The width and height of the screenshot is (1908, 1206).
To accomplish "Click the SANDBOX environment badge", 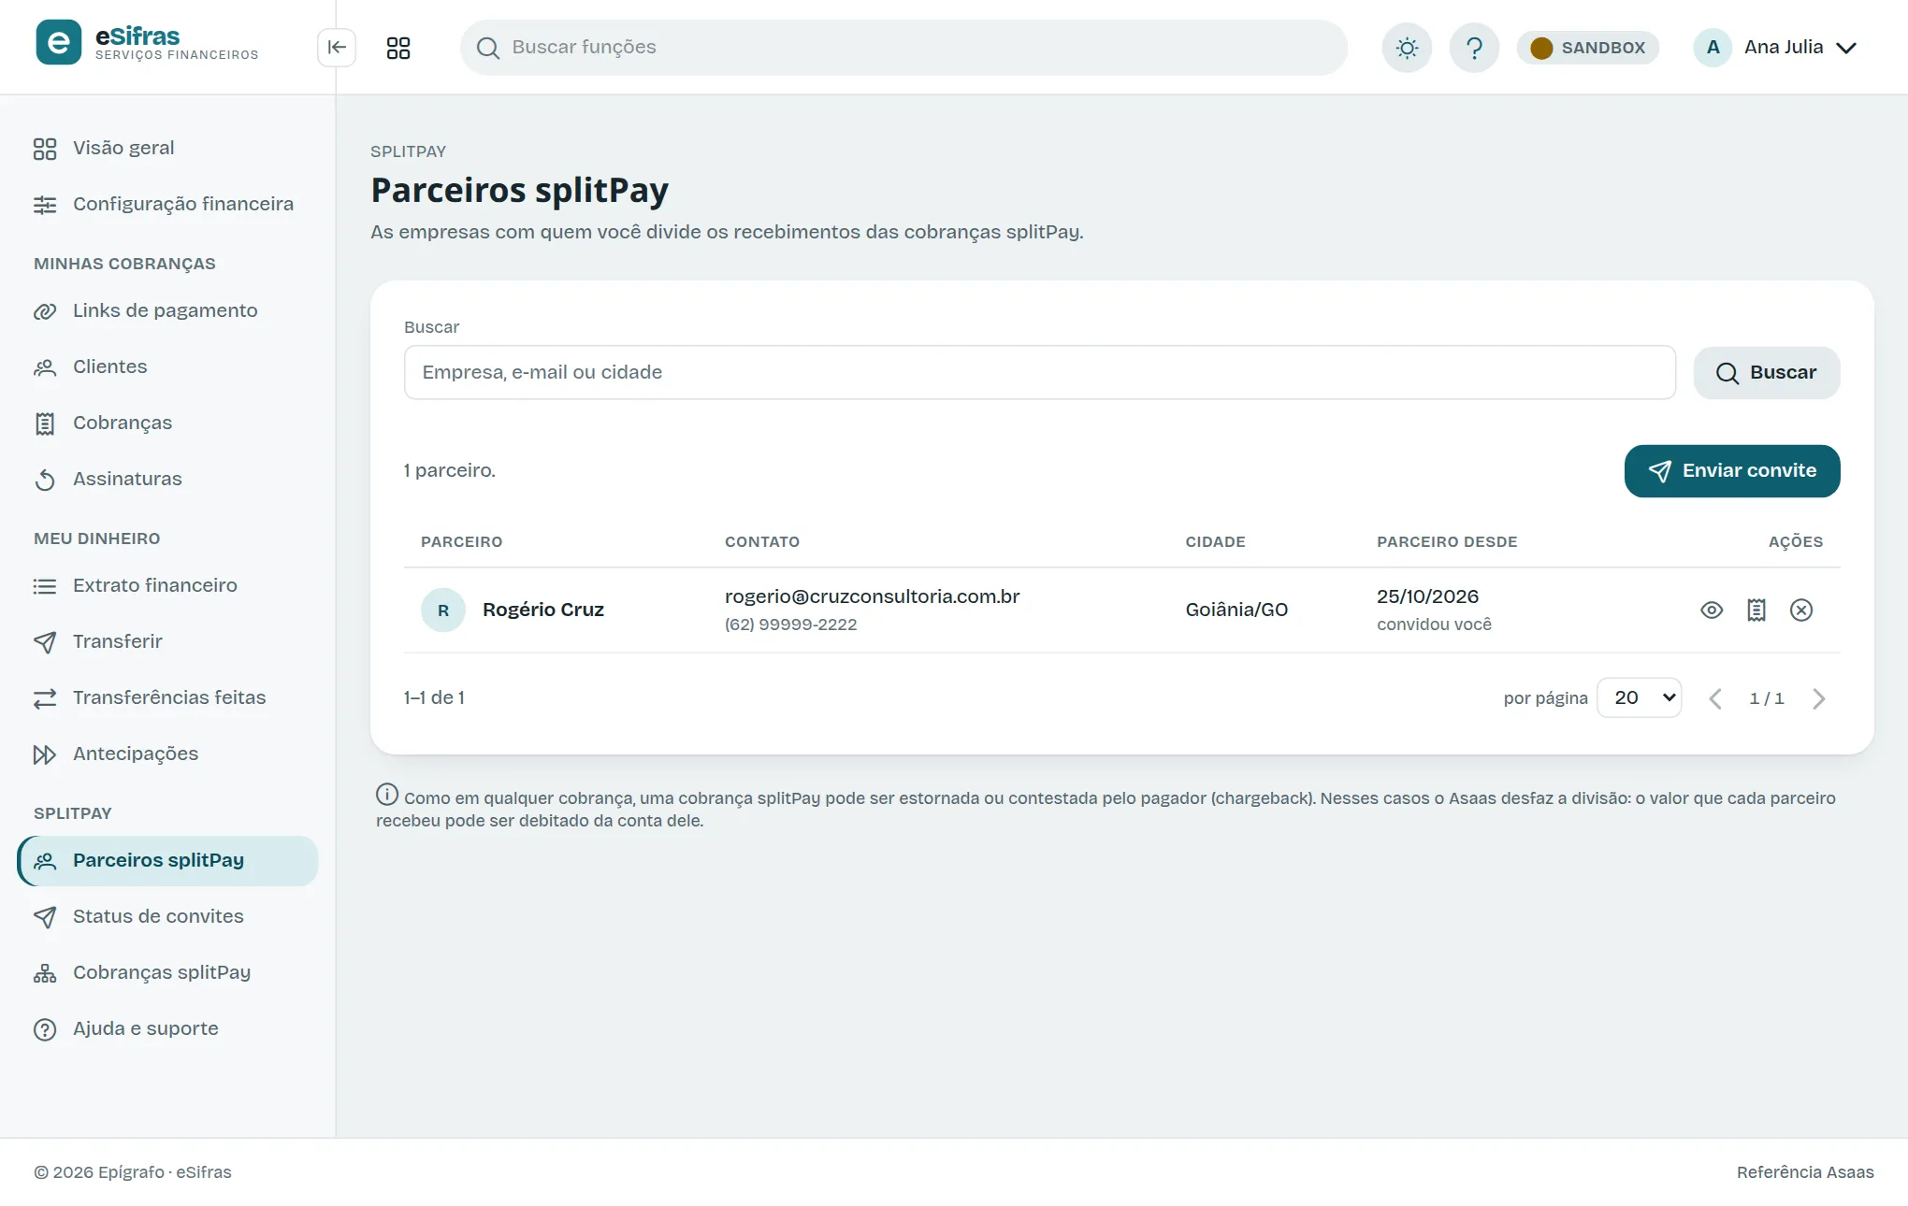I will pyautogui.click(x=1588, y=48).
